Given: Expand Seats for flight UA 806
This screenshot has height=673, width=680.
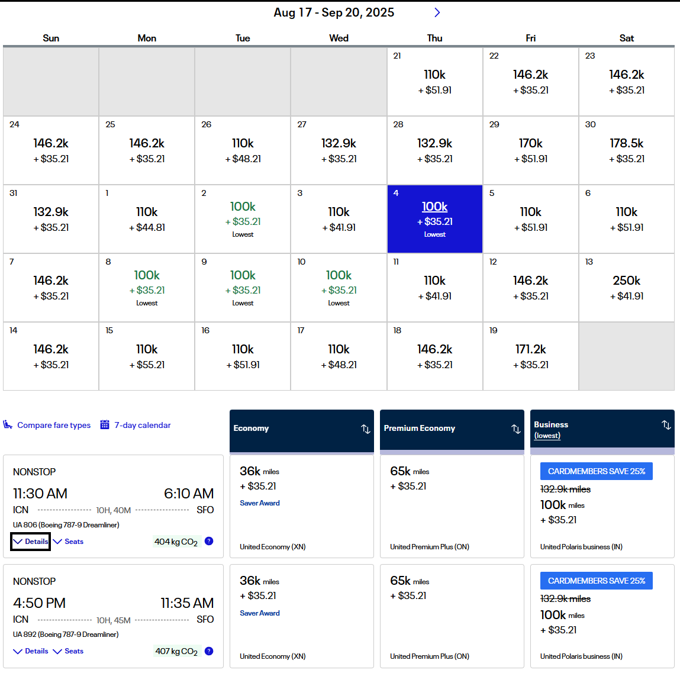Looking at the screenshot, I should [x=68, y=541].
